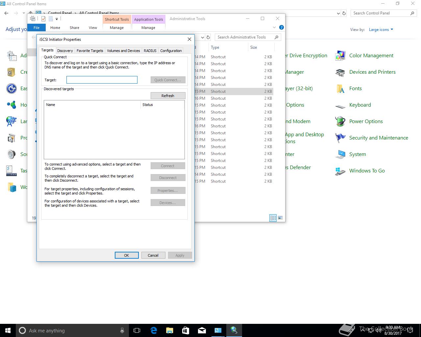Click the Target input field
421x337 pixels.
(102, 80)
